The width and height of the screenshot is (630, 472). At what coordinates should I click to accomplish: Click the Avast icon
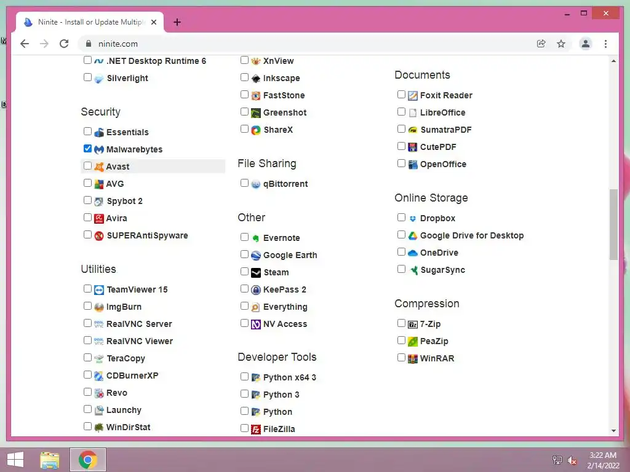click(x=99, y=167)
